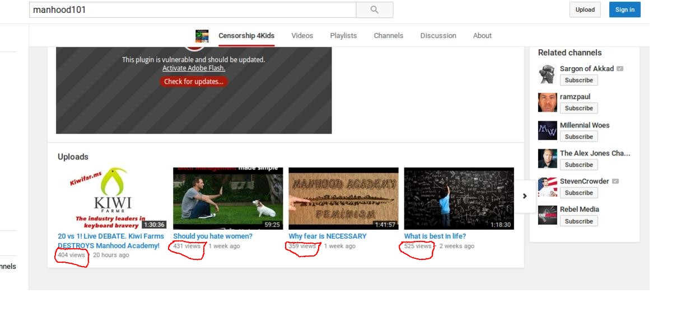The width and height of the screenshot is (681, 322).
Task: Open Millennial Woes channel avatar
Action: pyautogui.click(x=547, y=131)
